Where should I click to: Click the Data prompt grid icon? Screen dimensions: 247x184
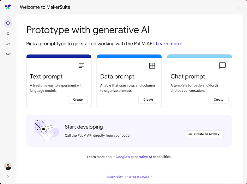[152, 66]
